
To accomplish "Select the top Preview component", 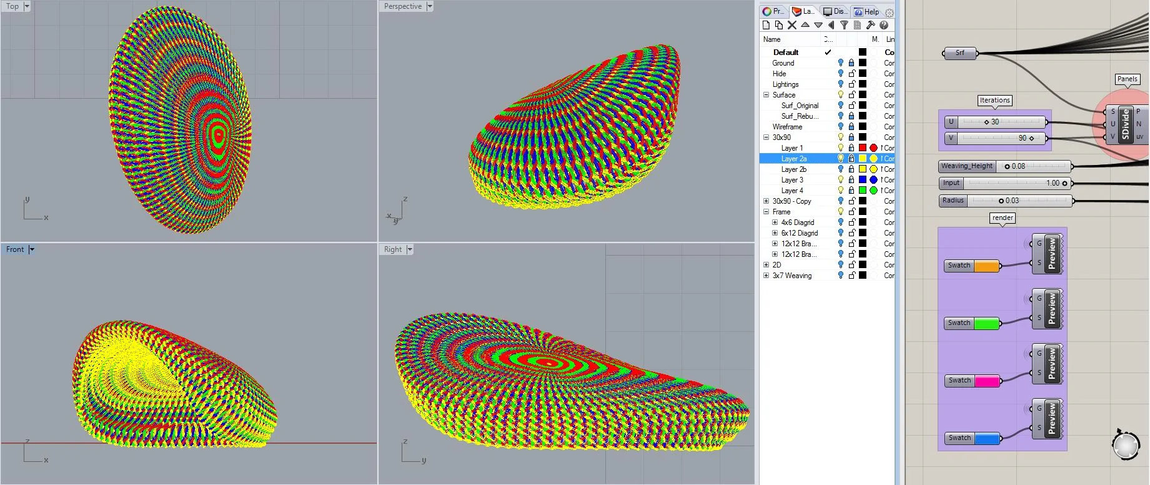I will coord(1047,253).
